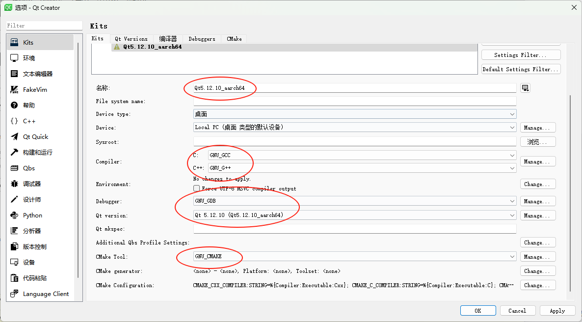Toggle Force UTF-8 MSVC compiler output checkbox
This screenshot has width=582, height=322.
(x=196, y=188)
